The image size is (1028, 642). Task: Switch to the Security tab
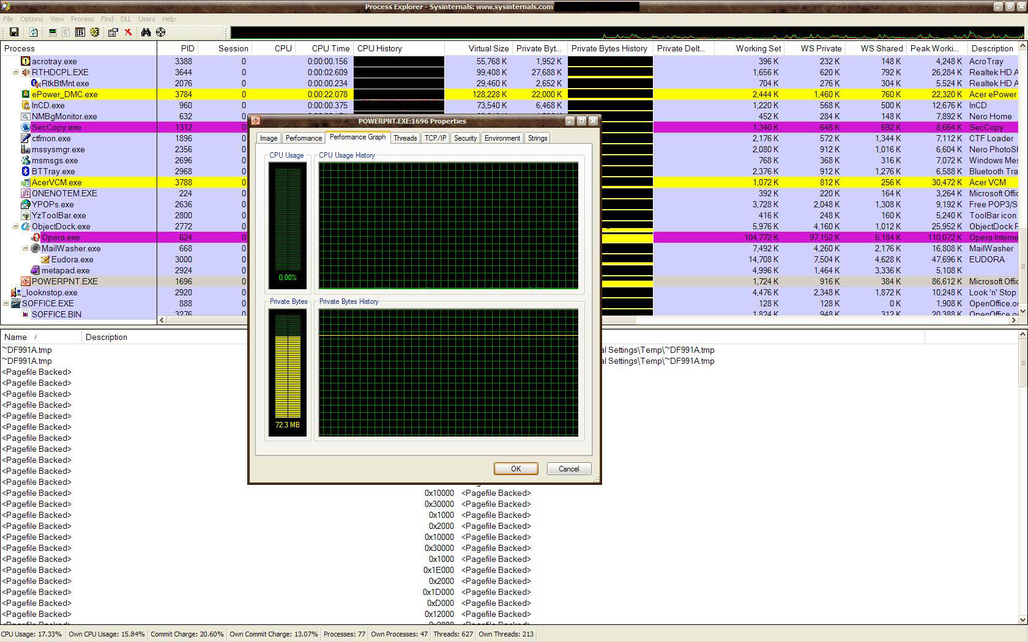(465, 138)
